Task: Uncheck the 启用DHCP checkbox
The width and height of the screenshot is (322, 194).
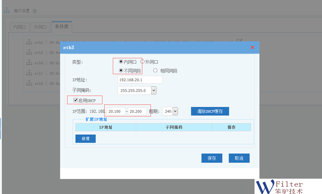Action: (x=75, y=100)
